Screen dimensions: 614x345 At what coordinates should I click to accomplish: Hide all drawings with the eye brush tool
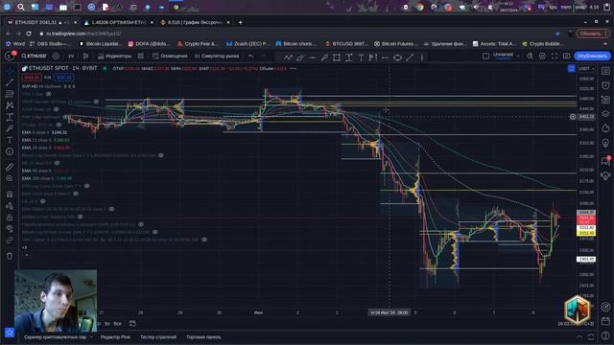10,229
